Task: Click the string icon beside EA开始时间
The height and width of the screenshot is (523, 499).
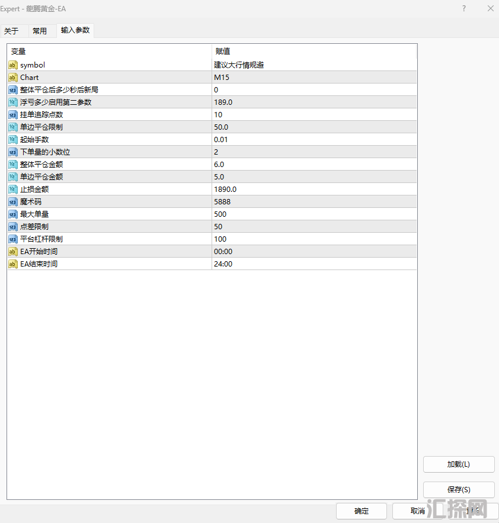Action: coord(13,252)
